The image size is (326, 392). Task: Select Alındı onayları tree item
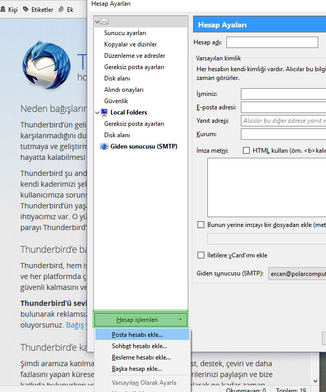pos(124,90)
